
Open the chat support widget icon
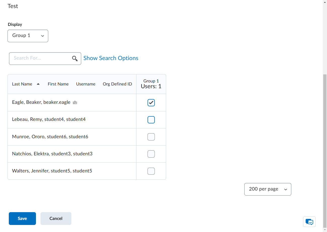pyautogui.click(x=309, y=222)
